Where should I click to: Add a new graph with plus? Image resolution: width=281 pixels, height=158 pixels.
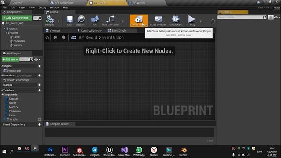[x=40, y=66]
